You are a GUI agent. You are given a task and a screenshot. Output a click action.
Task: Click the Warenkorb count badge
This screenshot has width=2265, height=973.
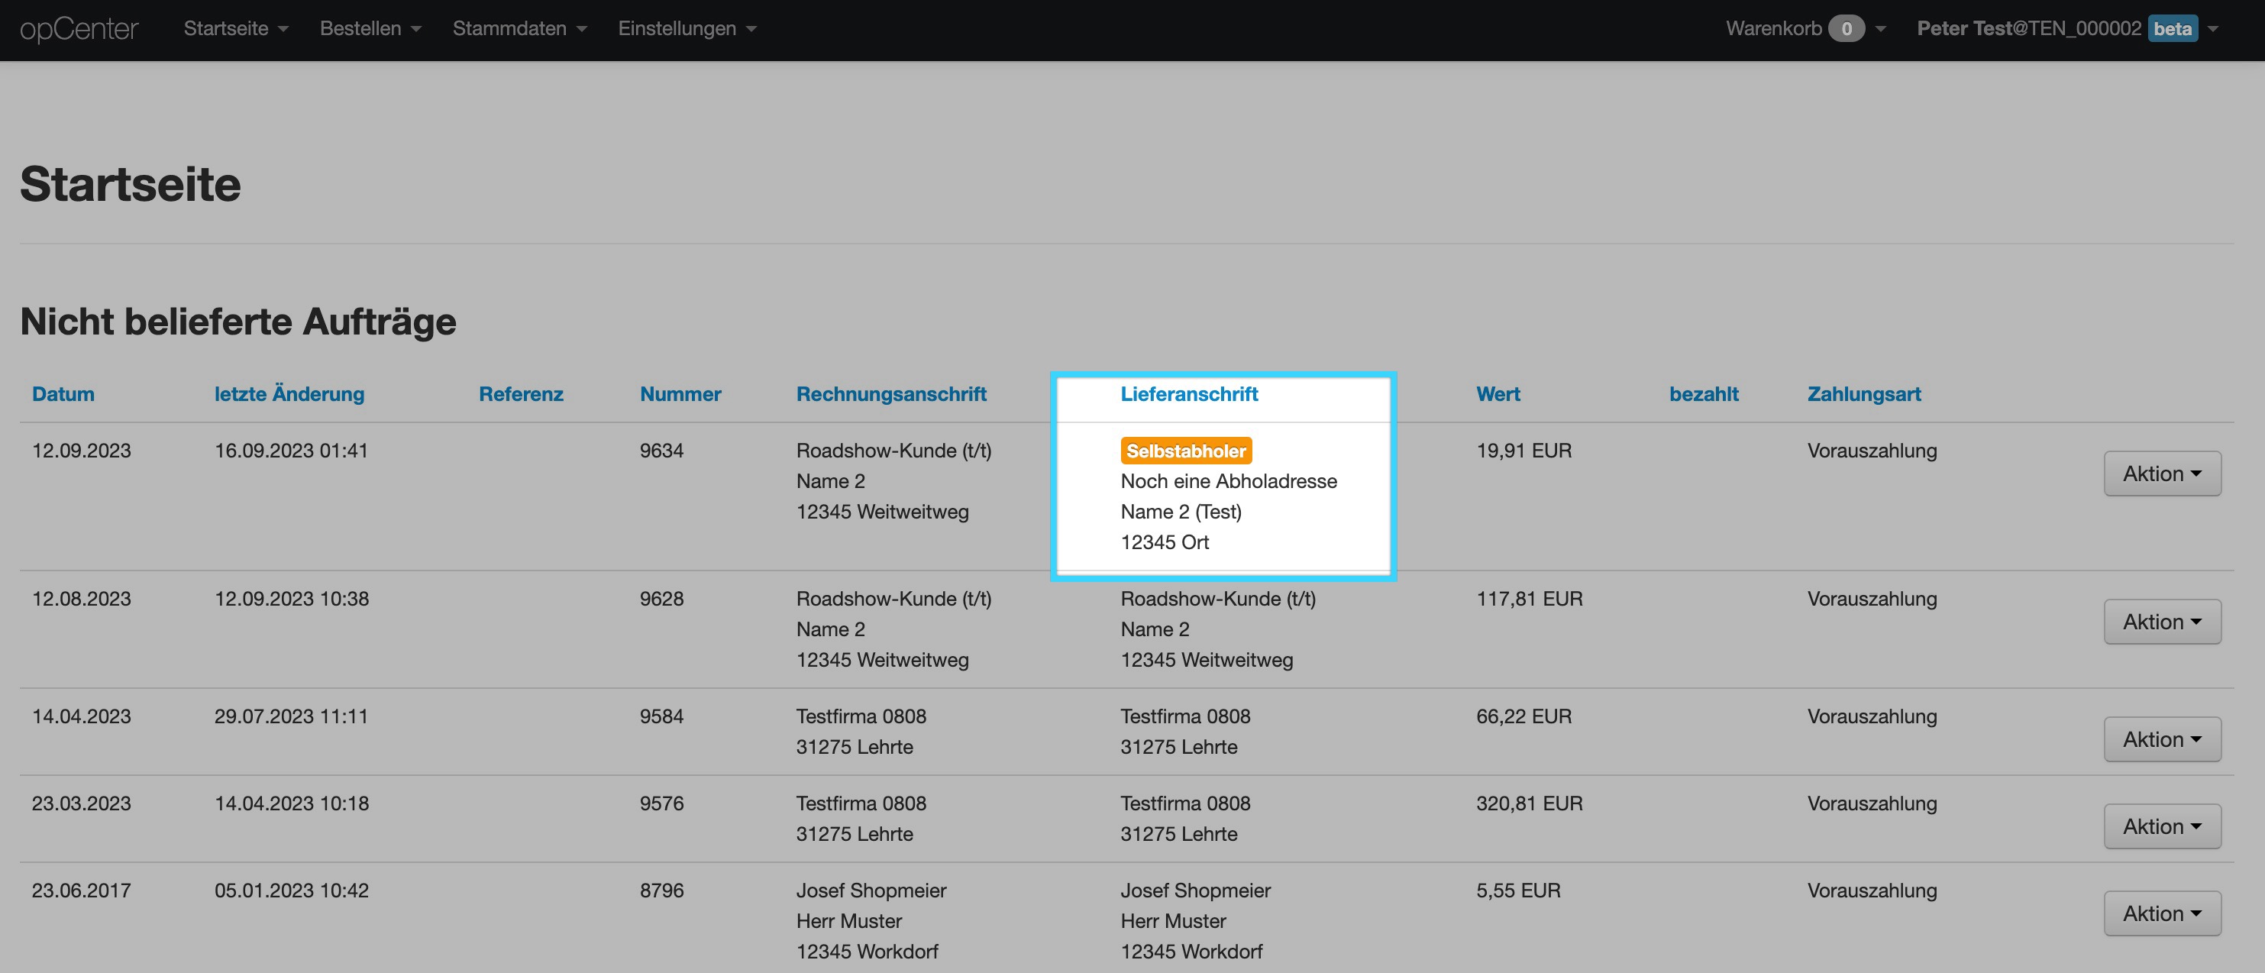(x=1846, y=29)
